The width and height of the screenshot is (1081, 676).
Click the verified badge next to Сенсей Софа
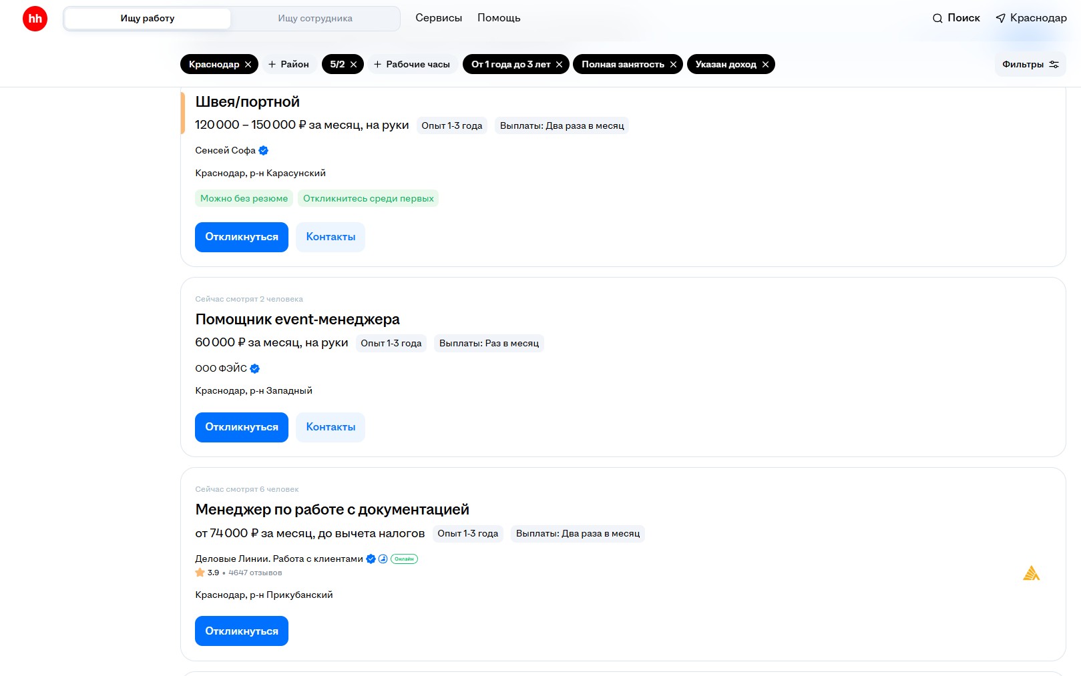(x=264, y=151)
